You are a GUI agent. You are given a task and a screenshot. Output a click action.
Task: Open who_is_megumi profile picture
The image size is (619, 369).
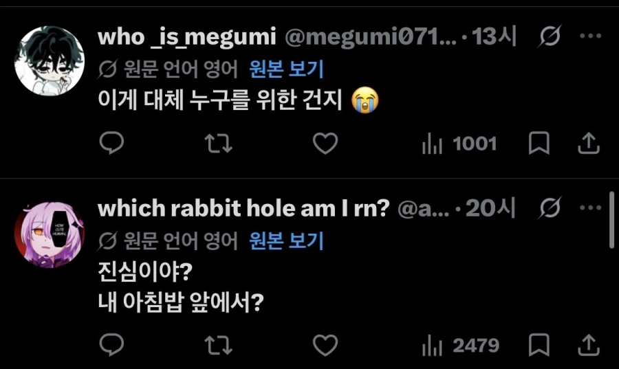(50, 60)
